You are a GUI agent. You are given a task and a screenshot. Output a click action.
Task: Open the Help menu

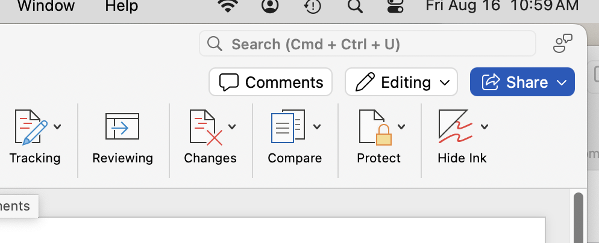pyautogui.click(x=121, y=7)
